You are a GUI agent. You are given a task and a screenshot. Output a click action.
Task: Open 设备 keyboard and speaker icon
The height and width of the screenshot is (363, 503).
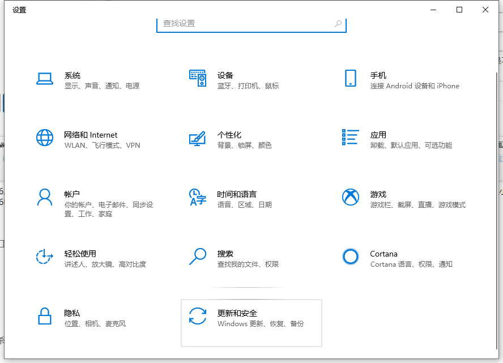click(197, 79)
